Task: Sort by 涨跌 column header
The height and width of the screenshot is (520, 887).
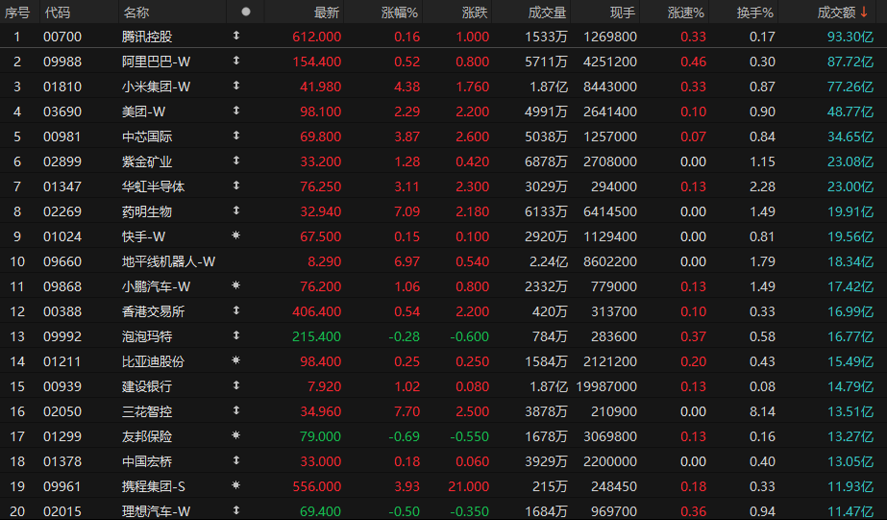Action: (x=475, y=12)
